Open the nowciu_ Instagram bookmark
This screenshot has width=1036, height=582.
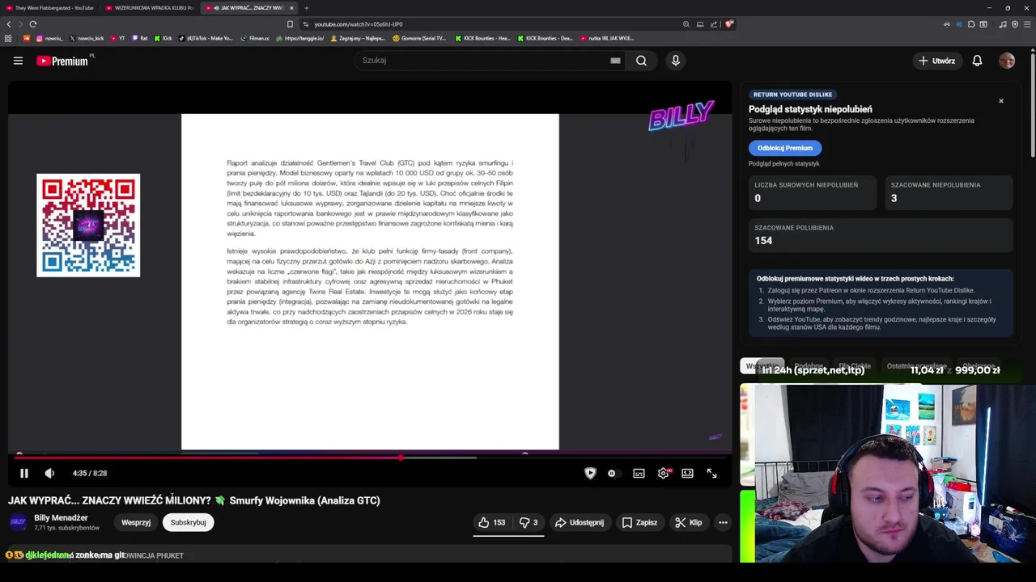click(49, 38)
